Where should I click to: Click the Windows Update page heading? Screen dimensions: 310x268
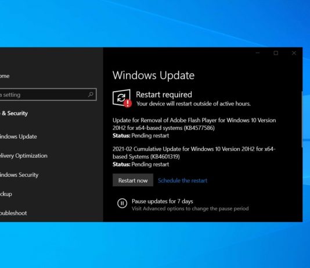(x=153, y=75)
